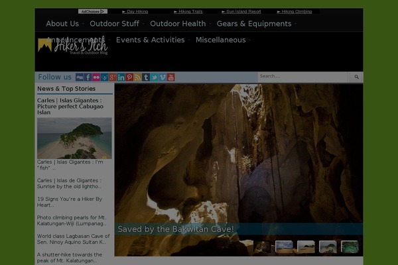Open the Tumblr follow icon
398x265 pixels.
click(x=146, y=78)
